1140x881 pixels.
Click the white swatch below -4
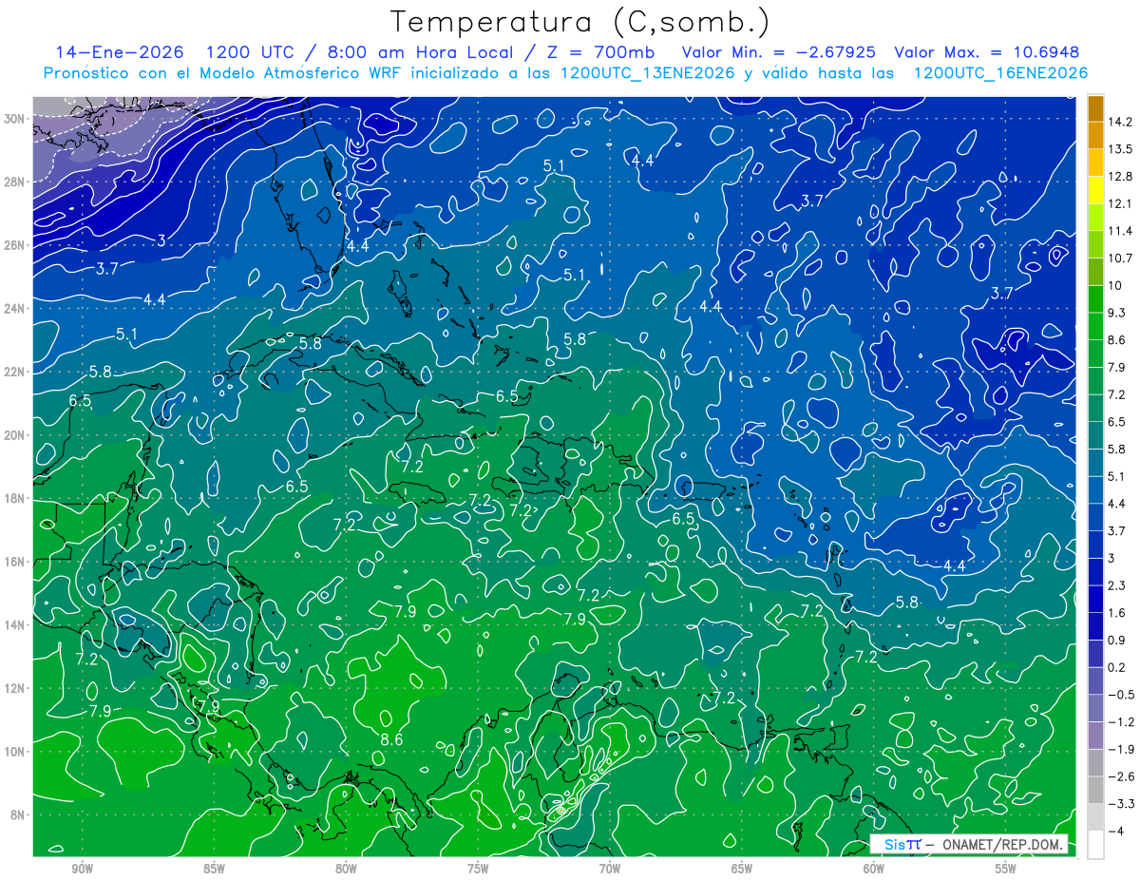tap(1095, 845)
